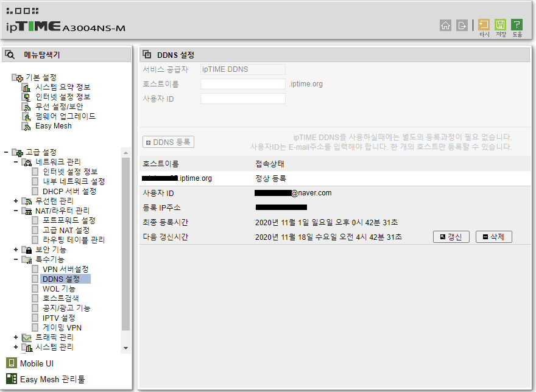Image resolution: width=536 pixels, height=392 pixels.
Task: Open 포트포워드 설정 page
Action: 69,220
